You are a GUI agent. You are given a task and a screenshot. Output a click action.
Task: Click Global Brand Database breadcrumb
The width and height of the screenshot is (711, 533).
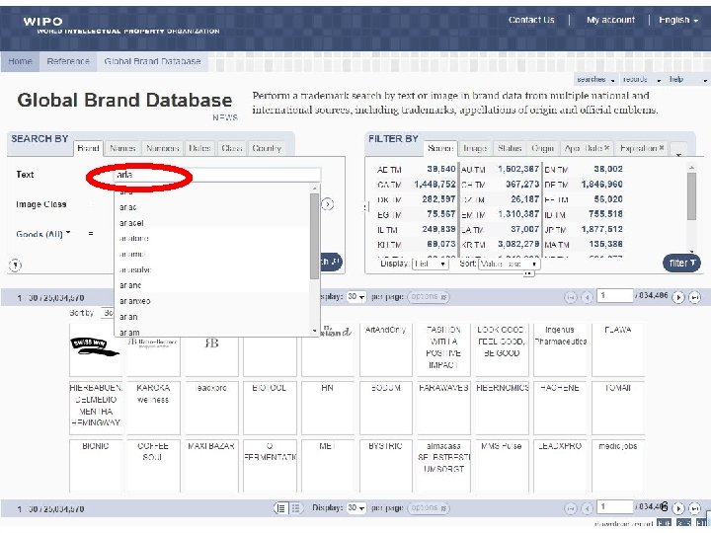(x=152, y=61)
